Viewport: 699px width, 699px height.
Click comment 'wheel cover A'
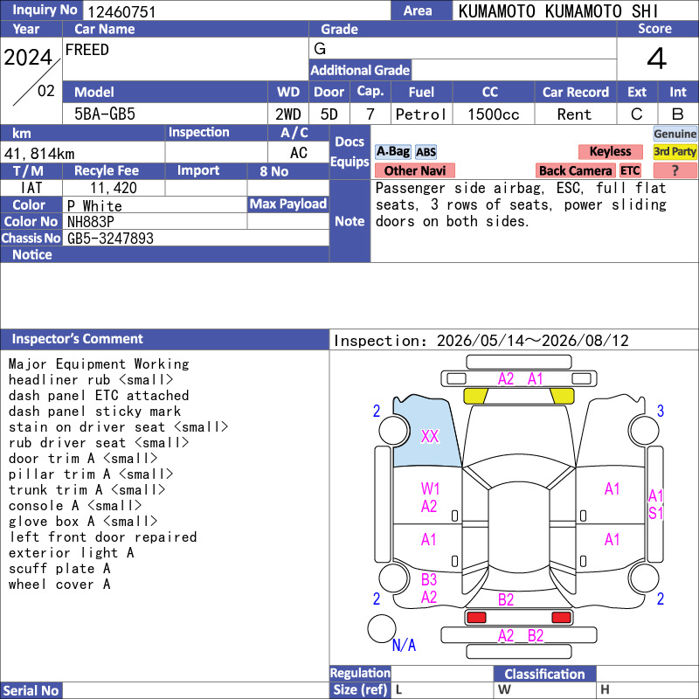59,585
